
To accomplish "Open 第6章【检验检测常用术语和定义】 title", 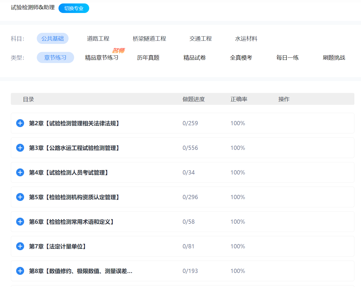I will pos(71,222).
